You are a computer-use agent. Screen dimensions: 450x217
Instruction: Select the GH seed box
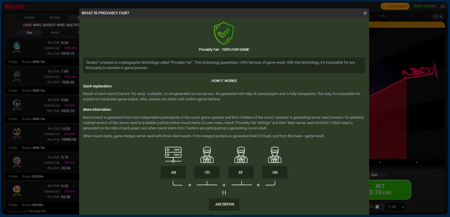coord(275,172)
